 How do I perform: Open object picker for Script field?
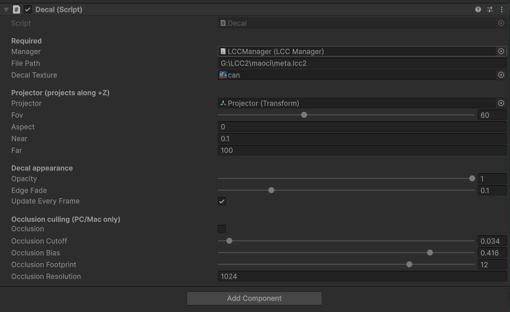(x=501, y=23)
